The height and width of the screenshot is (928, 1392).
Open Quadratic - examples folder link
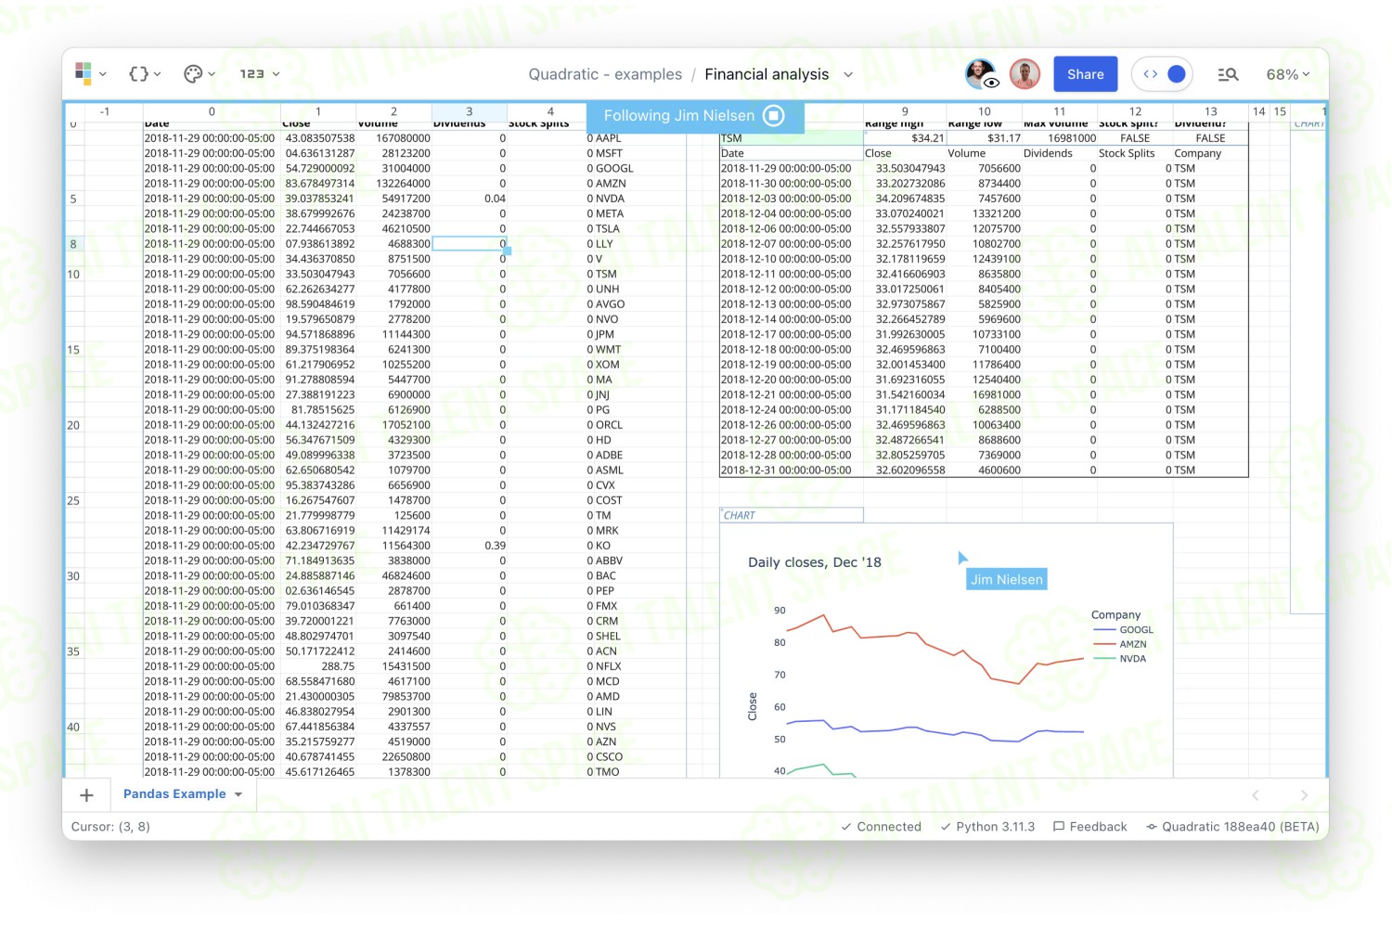click(x=605, y=74)
